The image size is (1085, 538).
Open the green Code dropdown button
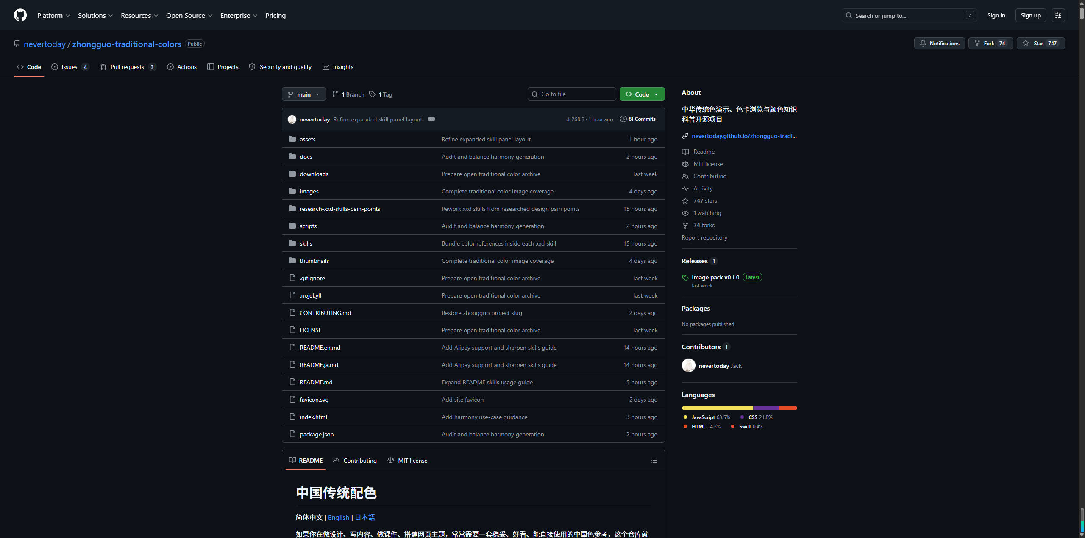point(642,94)
